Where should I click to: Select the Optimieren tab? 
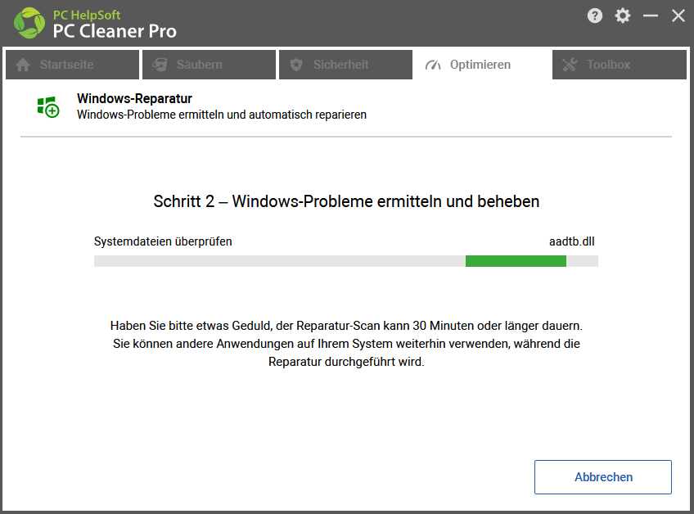point(482,65)
